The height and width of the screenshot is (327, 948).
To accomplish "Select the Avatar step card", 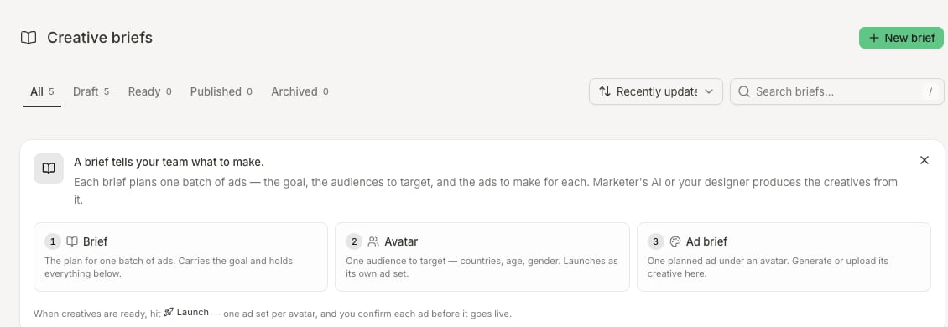I will (482, 257).
